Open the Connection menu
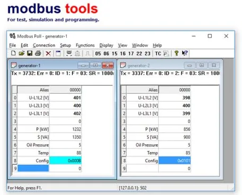 44,45
